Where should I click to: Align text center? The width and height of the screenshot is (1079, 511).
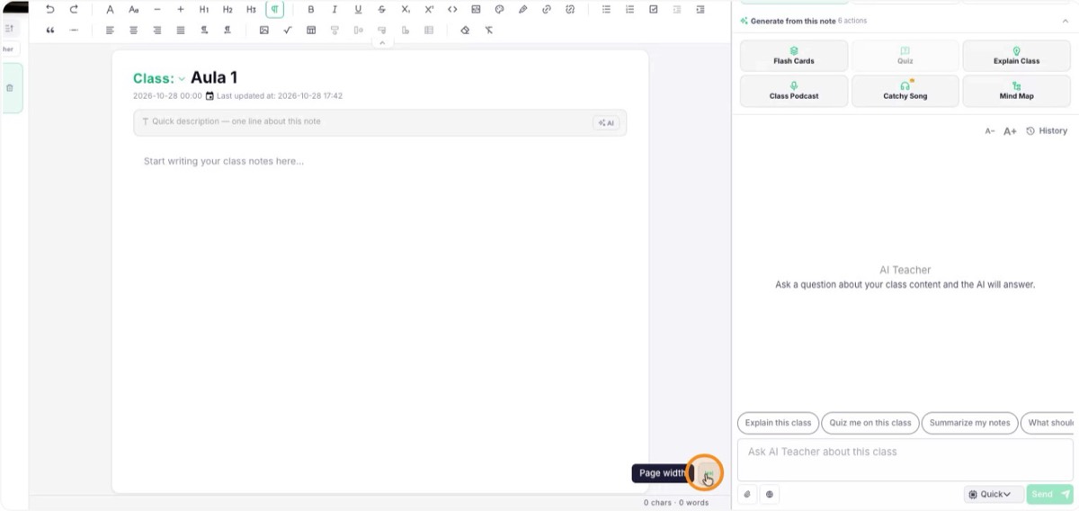click(133, 30)
